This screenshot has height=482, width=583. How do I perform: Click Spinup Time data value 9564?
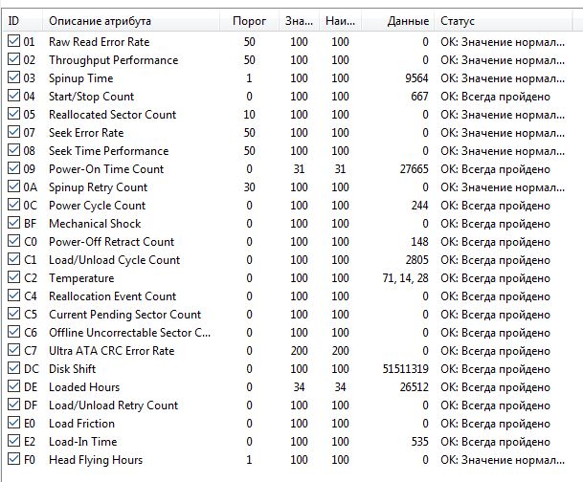pyautogui.click(x=416, y=78)
